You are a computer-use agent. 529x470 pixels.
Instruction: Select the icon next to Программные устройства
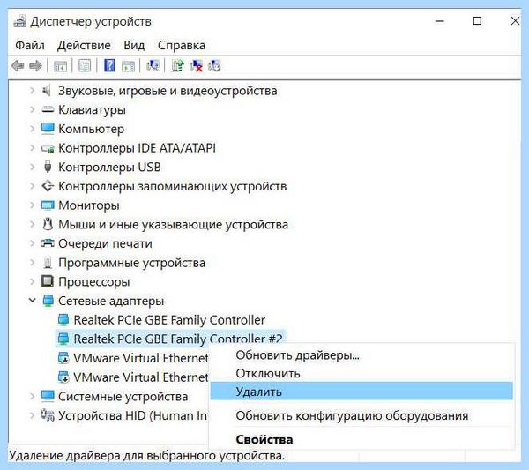click(48, 262)
